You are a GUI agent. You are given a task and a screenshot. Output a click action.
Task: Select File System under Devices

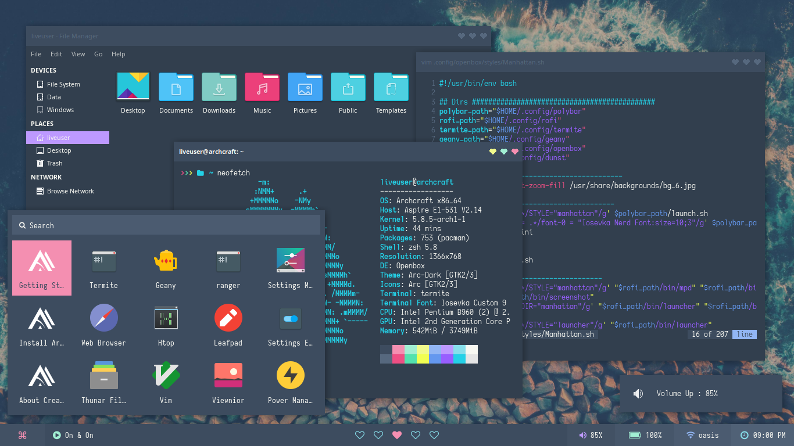pos(67,84)
